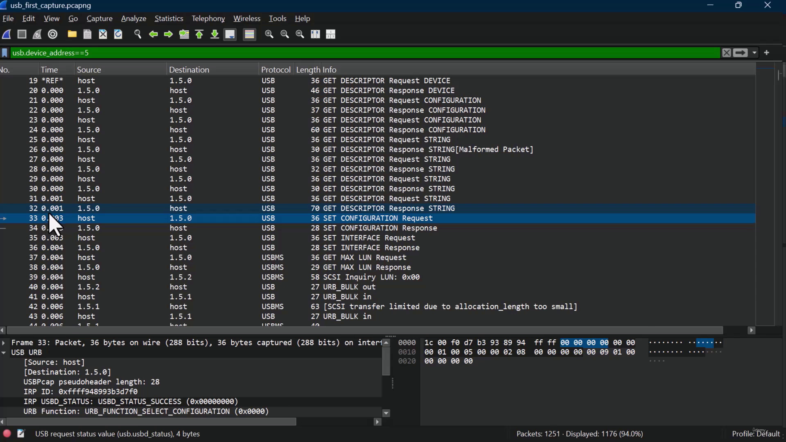786x442 pixels.
Task: Reset text to normal size
Action: coord(300,34)
